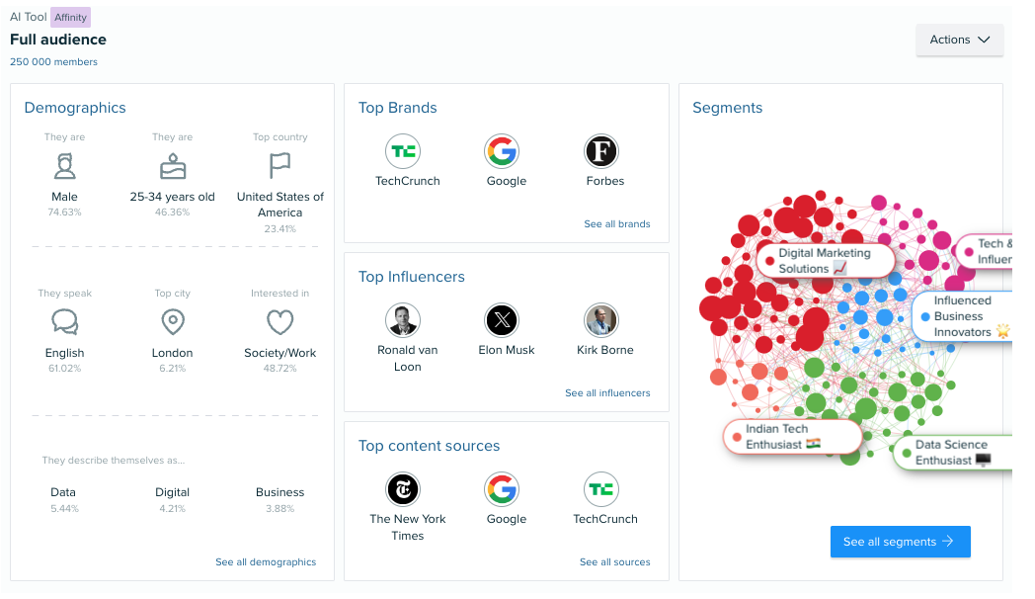Click the Society/Work interest heart icon
Viewport: 1035px width, 599px height.
(279, 322)
